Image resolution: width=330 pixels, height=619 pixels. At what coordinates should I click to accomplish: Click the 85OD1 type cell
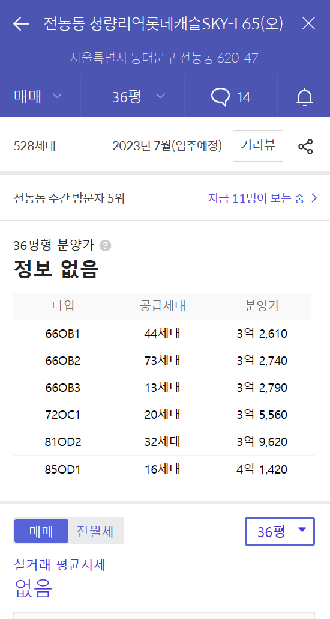pyautogui.click(x=62, y=469)
